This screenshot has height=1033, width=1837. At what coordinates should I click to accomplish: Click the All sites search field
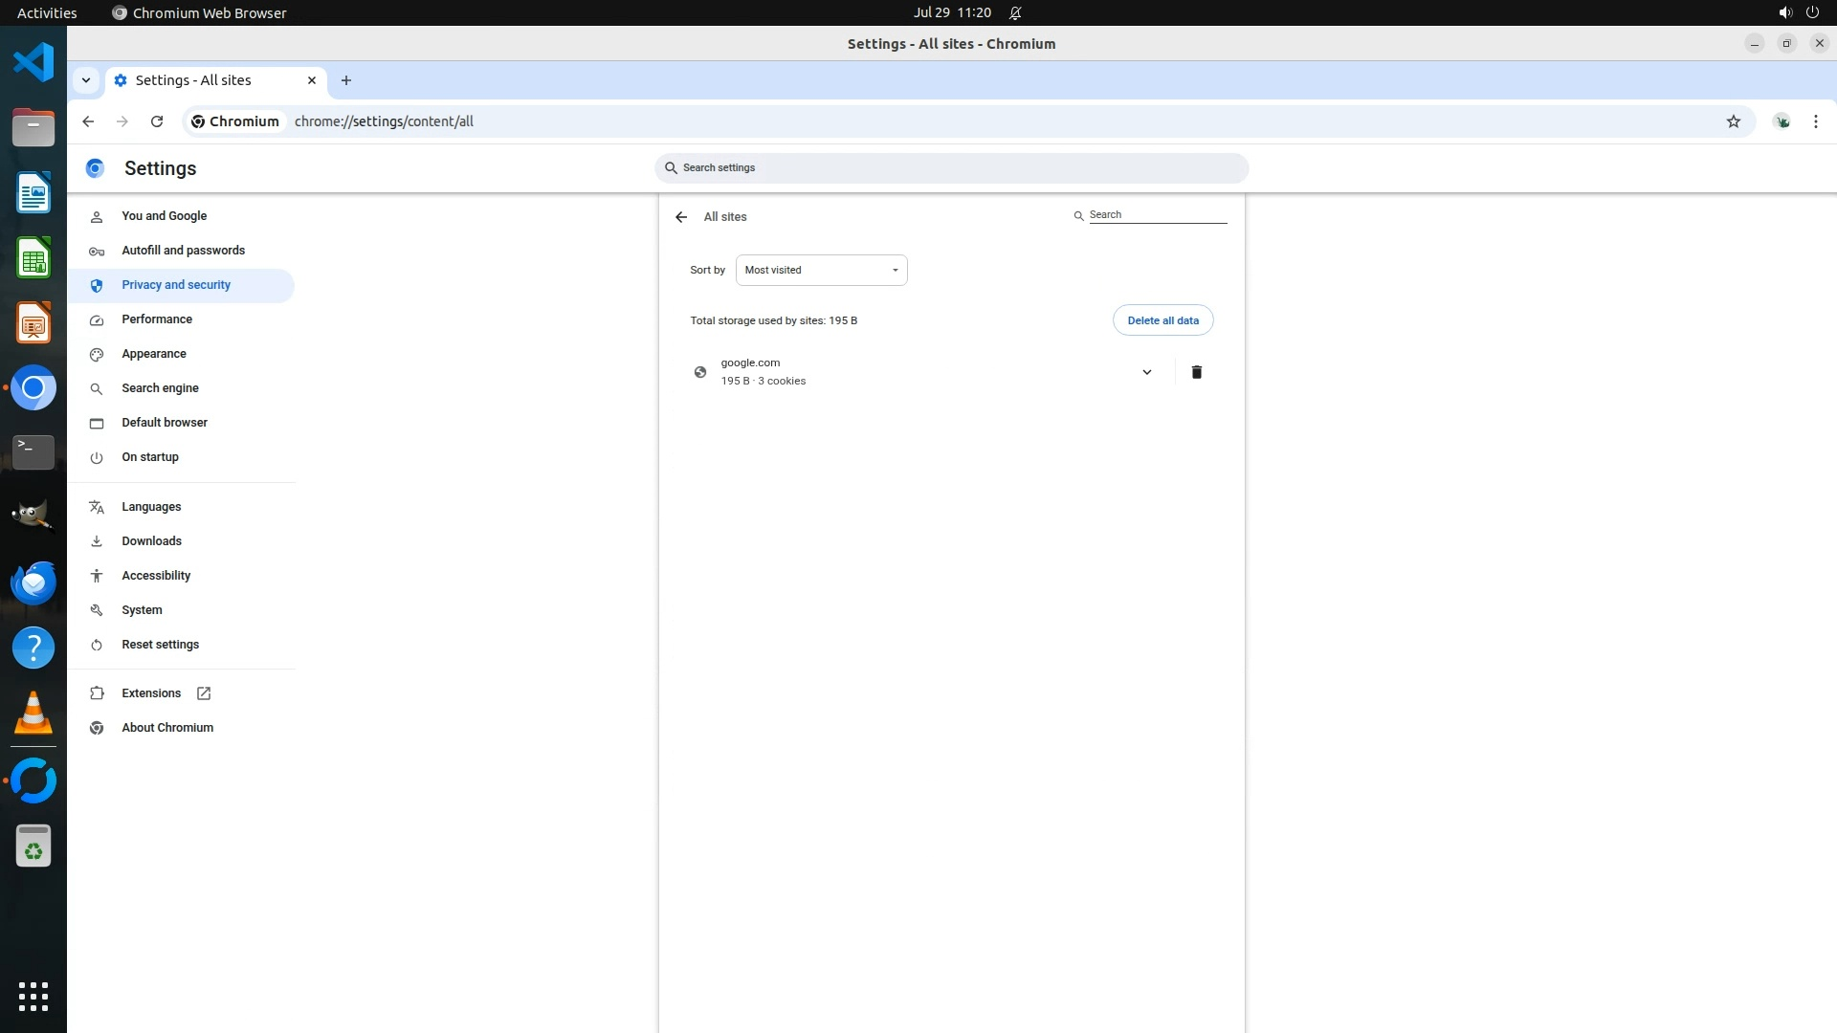[1156, 215]
